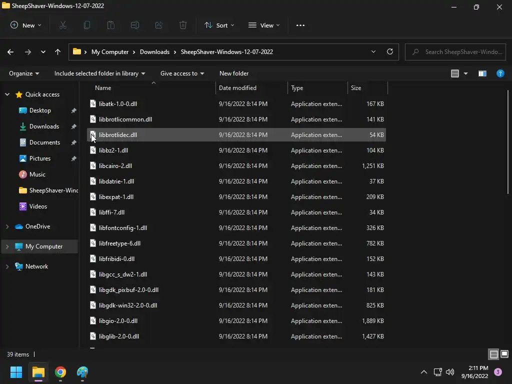Open File Explorer from taskbar

38,372
